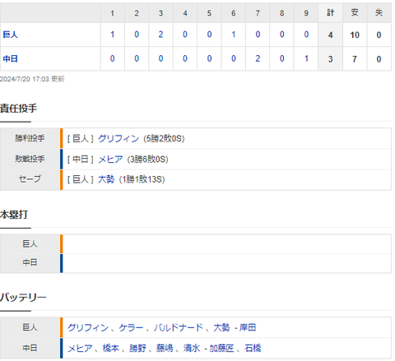
Task: Click グリフィン in the 巨人 battery row
Action: point(88,327)
